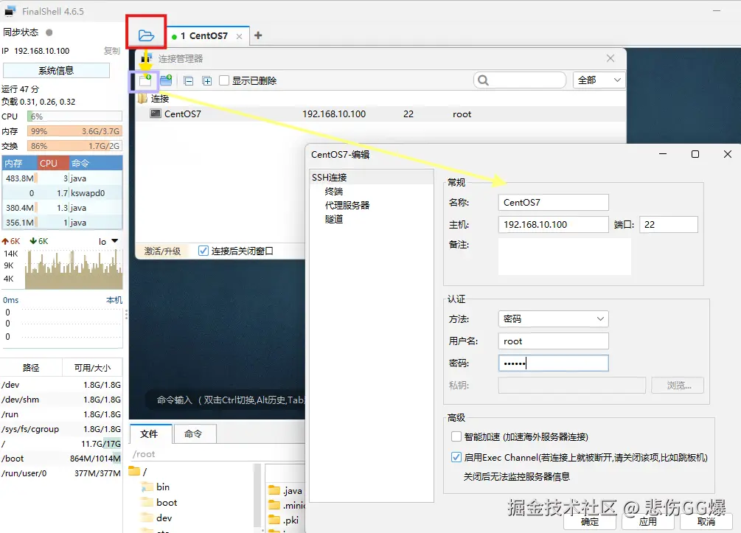This screenshot has height=533, width=741.
Task: Click the CentOS7 terminal icon in the list
Action: [x=156, y=114]
